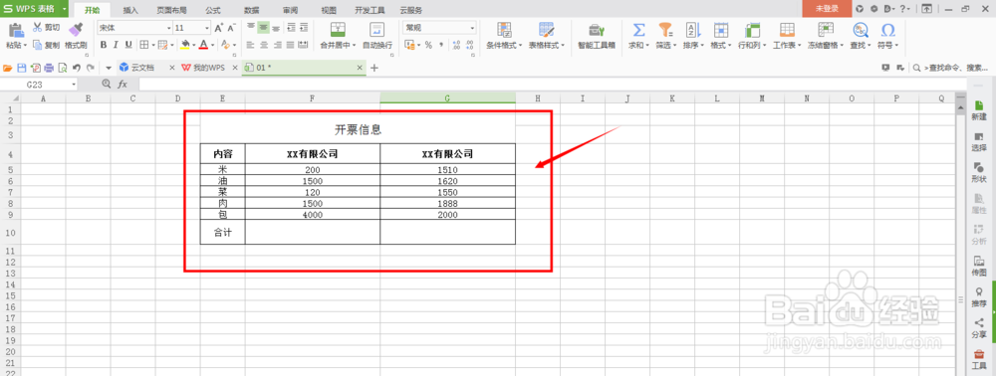Click the 排序 sort icon
This screenshot has width=996, height=376.
point(692,30)
